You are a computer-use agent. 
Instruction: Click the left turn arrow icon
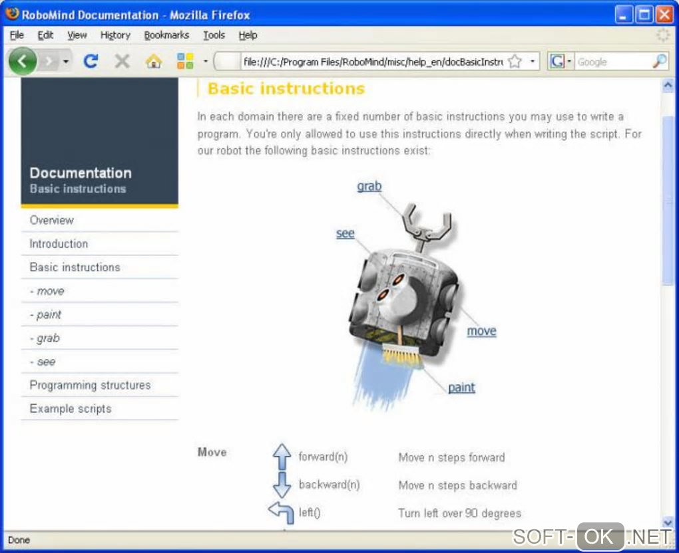click(x=282, y=513)
